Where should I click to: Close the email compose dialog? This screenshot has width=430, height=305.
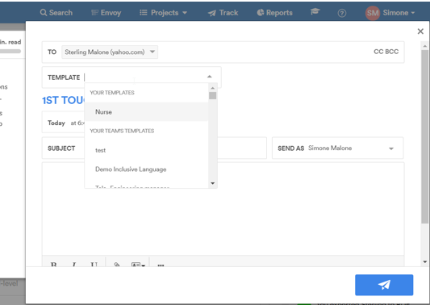(420, 31)
